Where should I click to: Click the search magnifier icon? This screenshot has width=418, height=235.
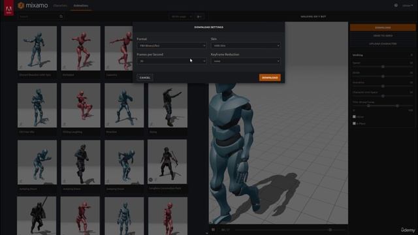pos(61,16)
